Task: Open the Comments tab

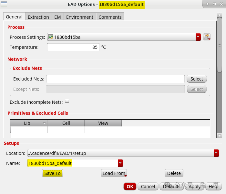Action: (110, 17)
